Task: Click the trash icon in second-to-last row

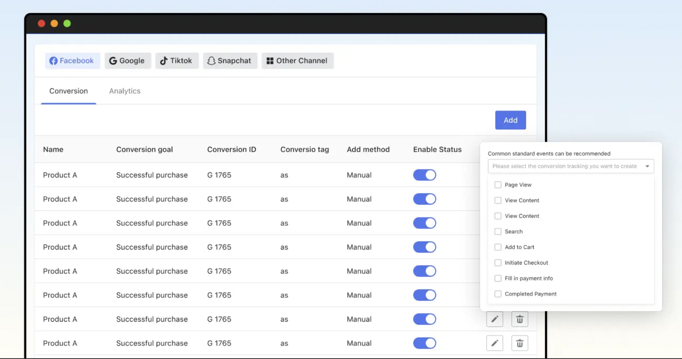Action: point(519,319)
